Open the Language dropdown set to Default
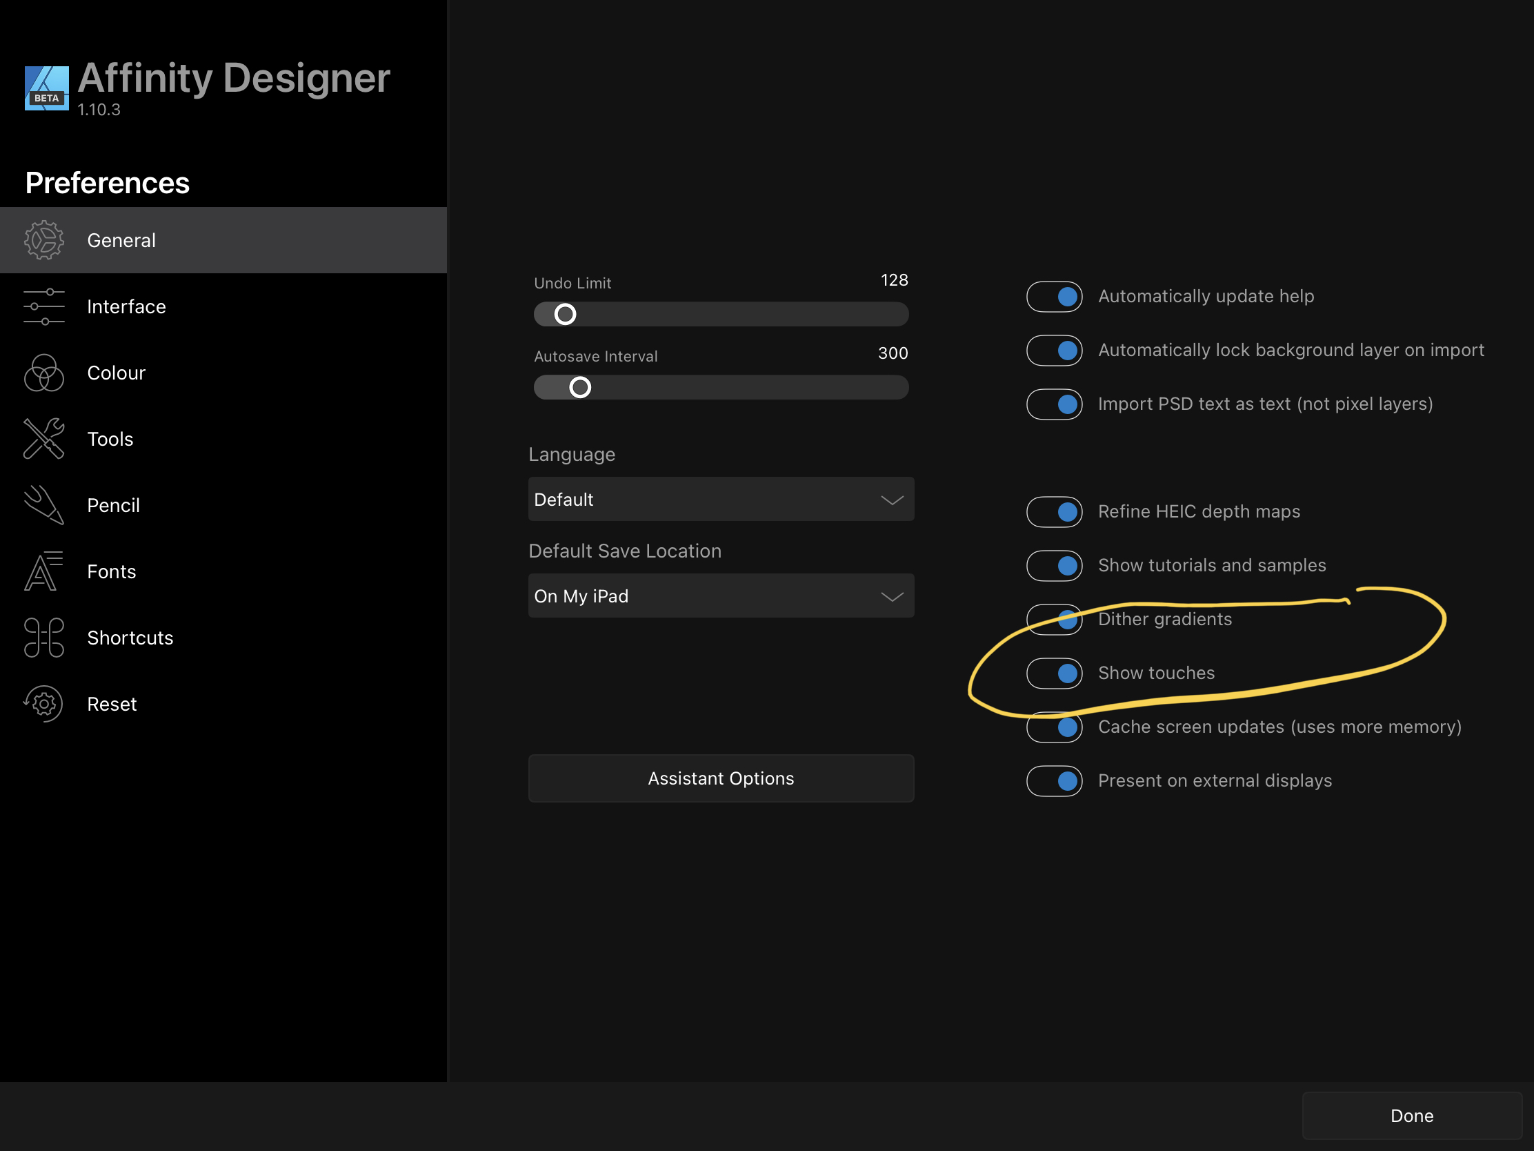Viewport: 1534px width, 1151px height. (721, 499)
